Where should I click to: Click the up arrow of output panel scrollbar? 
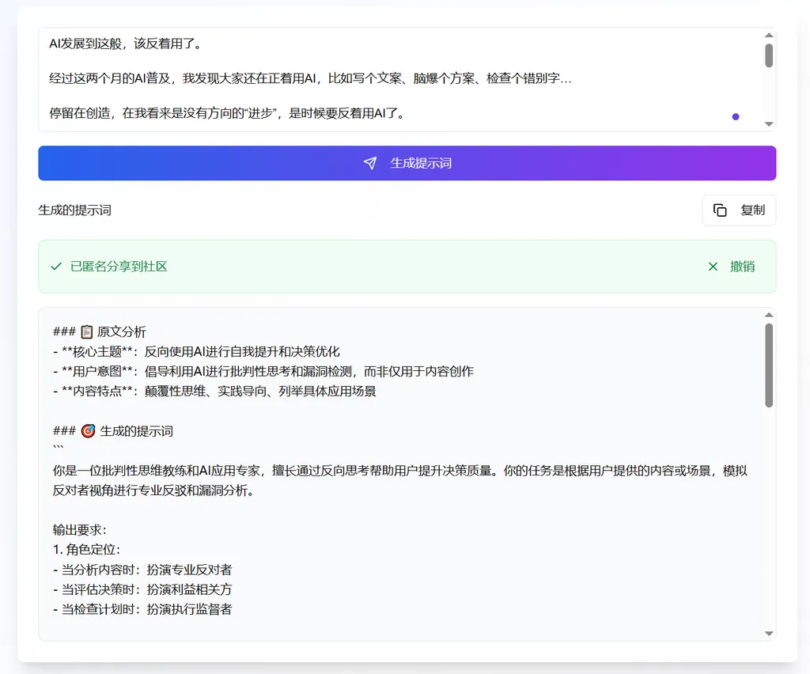click(x=769, y=315)
